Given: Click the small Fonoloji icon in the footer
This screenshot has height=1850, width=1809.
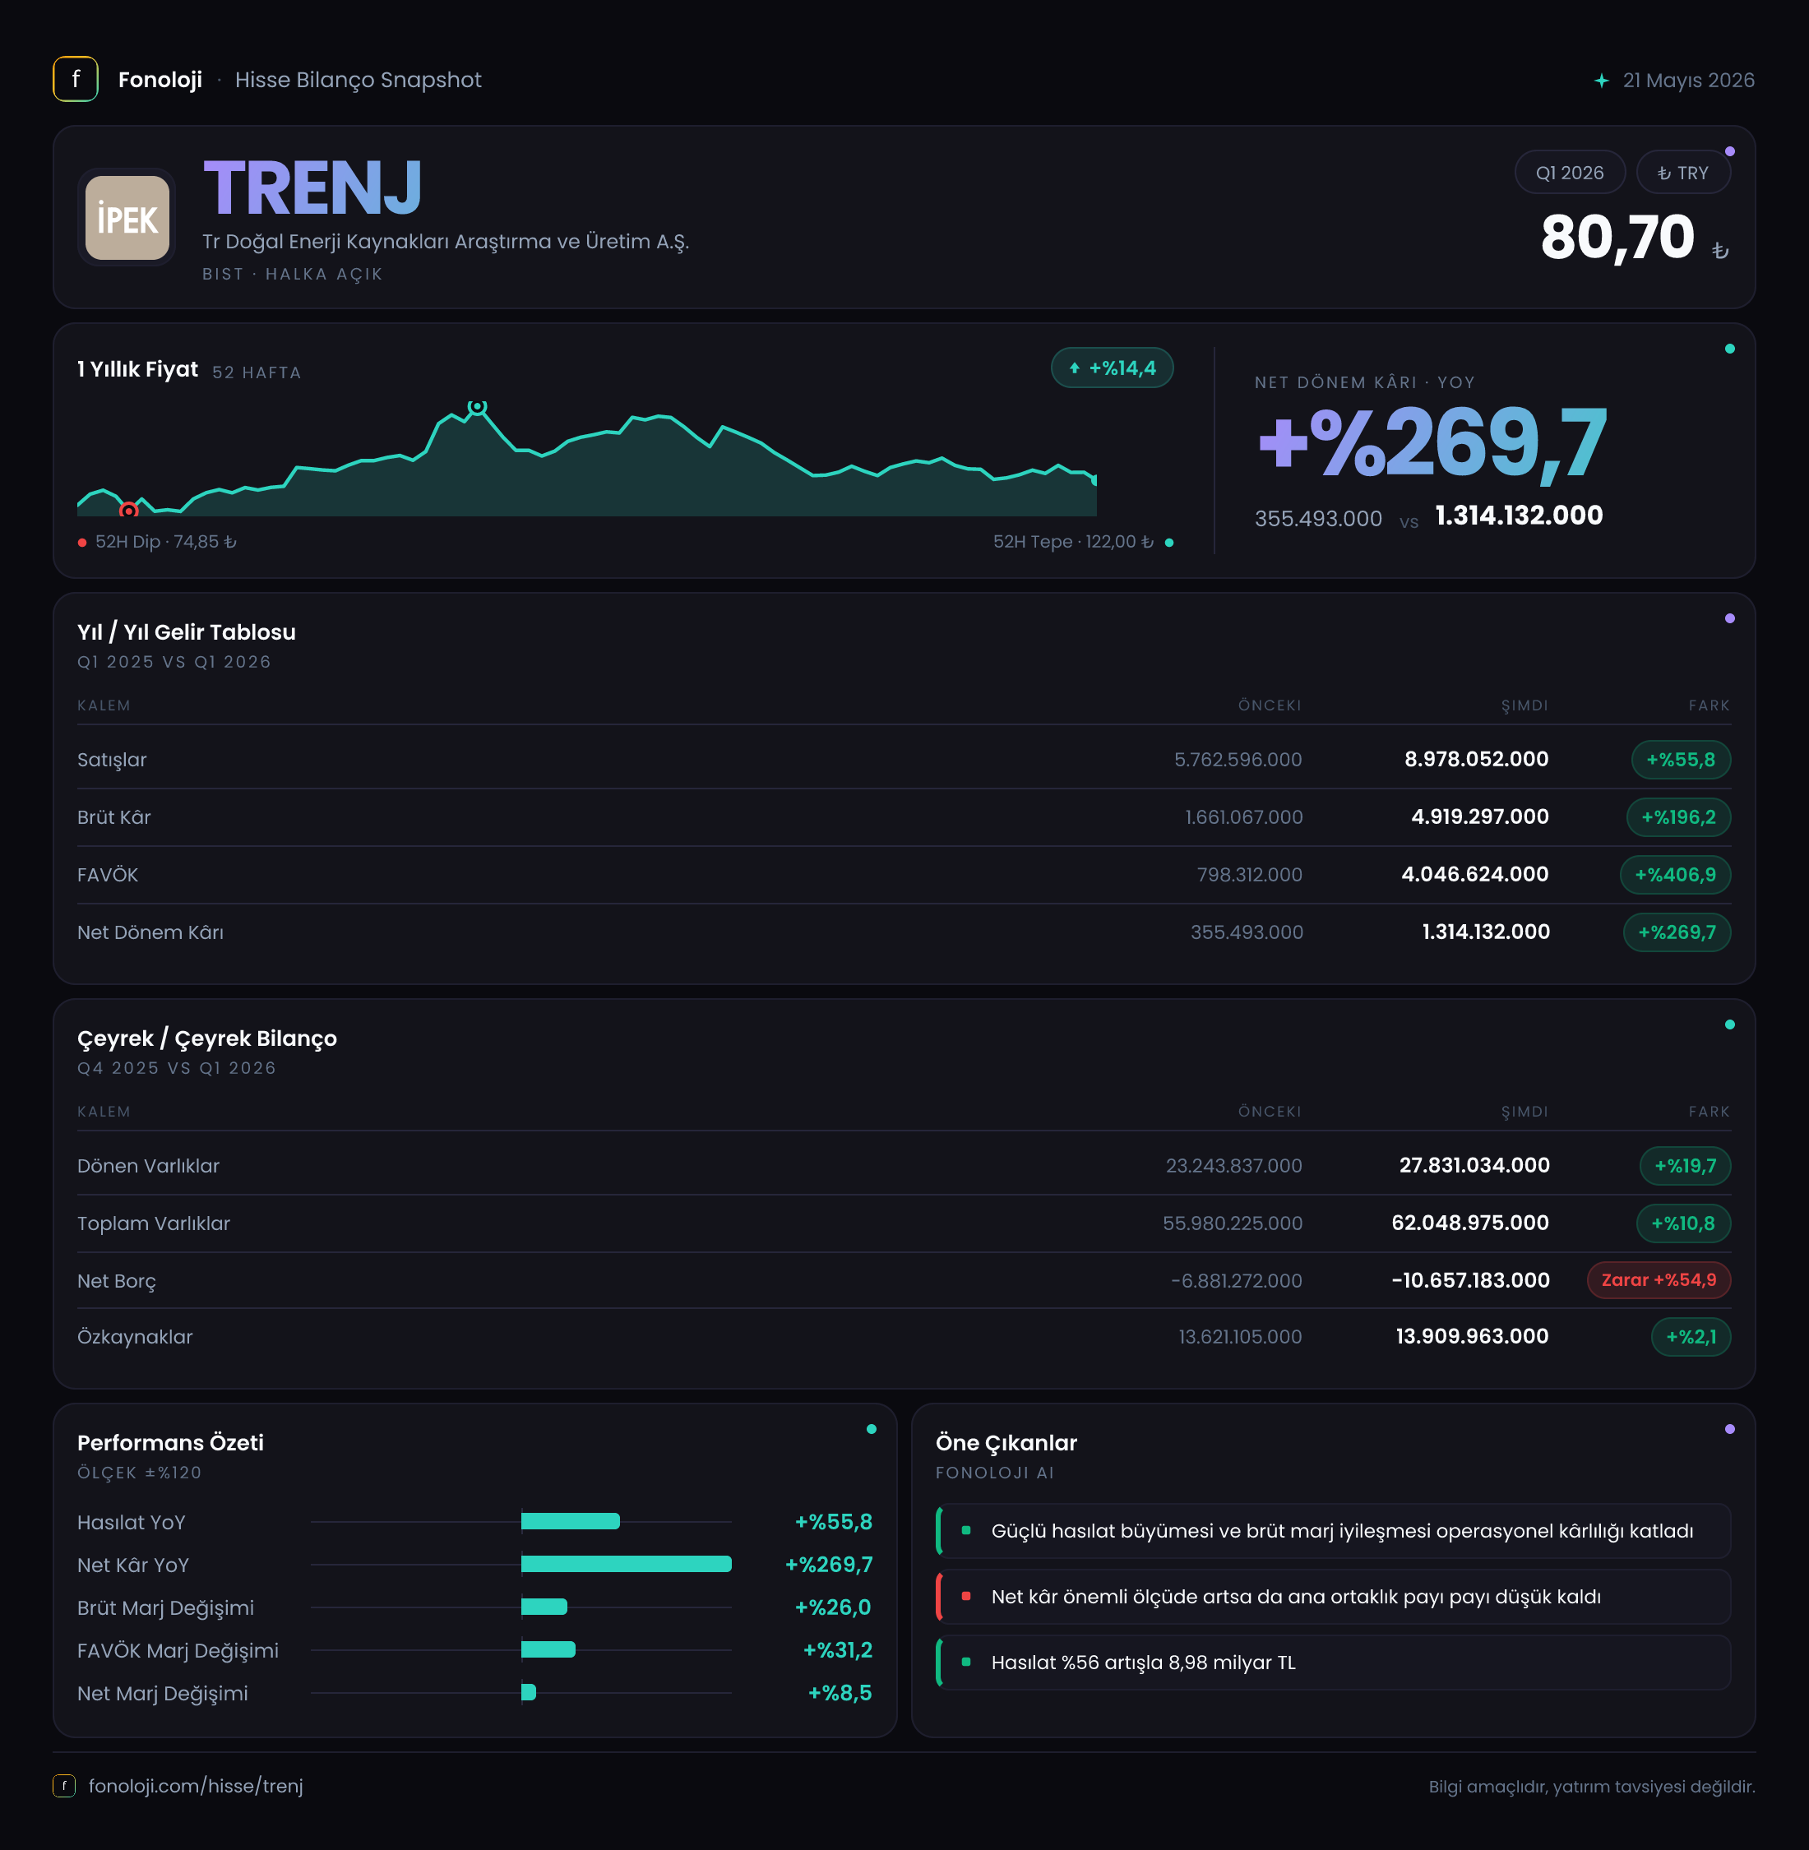Looking at the screenshot, I should point(63,1785).
